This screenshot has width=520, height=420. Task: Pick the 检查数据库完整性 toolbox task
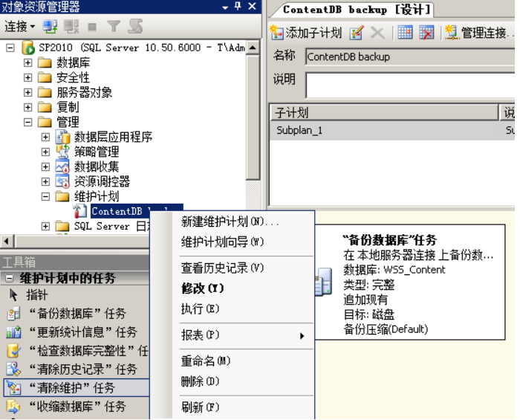[77, 351]
